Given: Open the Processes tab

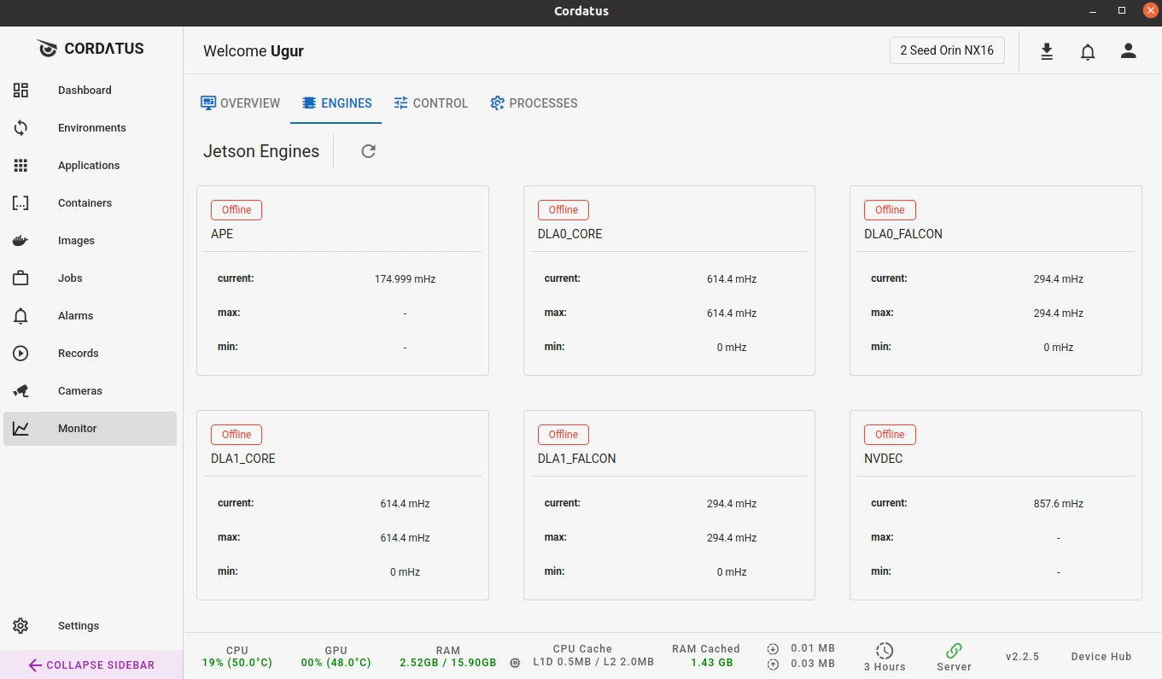Looking at the screenshot, I should coord(534,103).
